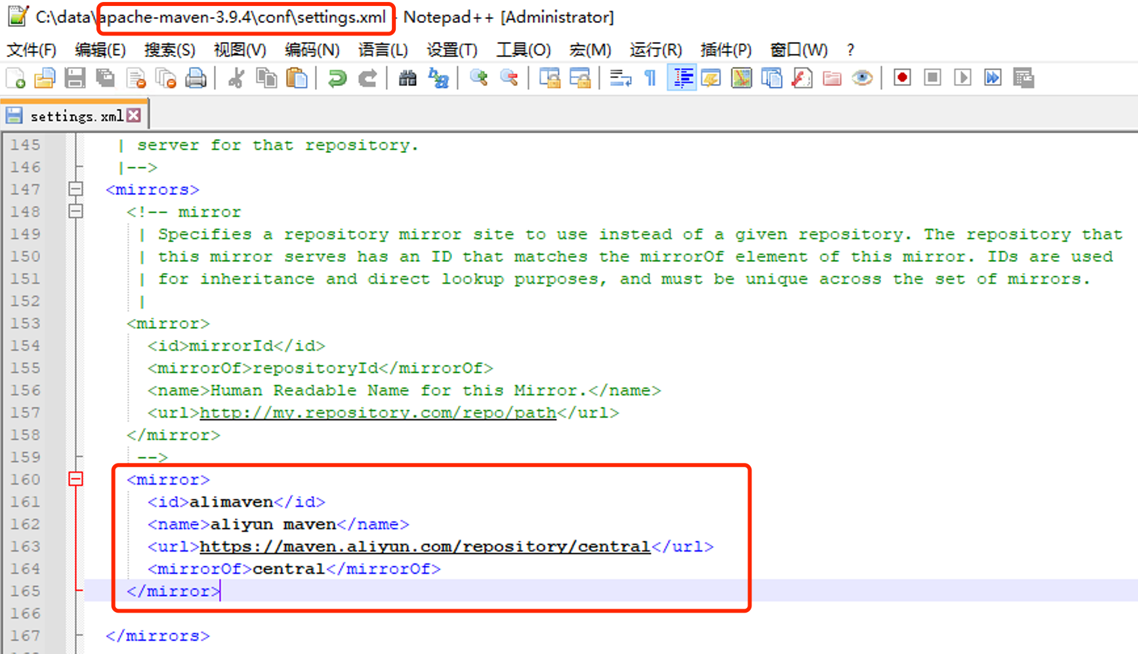Toggle the Indent Guide button
This screenshot has height=654, width=1138.
682,78
